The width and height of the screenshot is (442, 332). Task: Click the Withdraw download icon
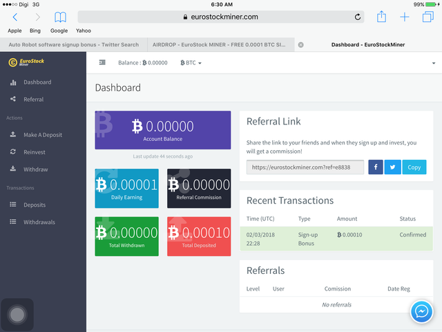[13, 169]
